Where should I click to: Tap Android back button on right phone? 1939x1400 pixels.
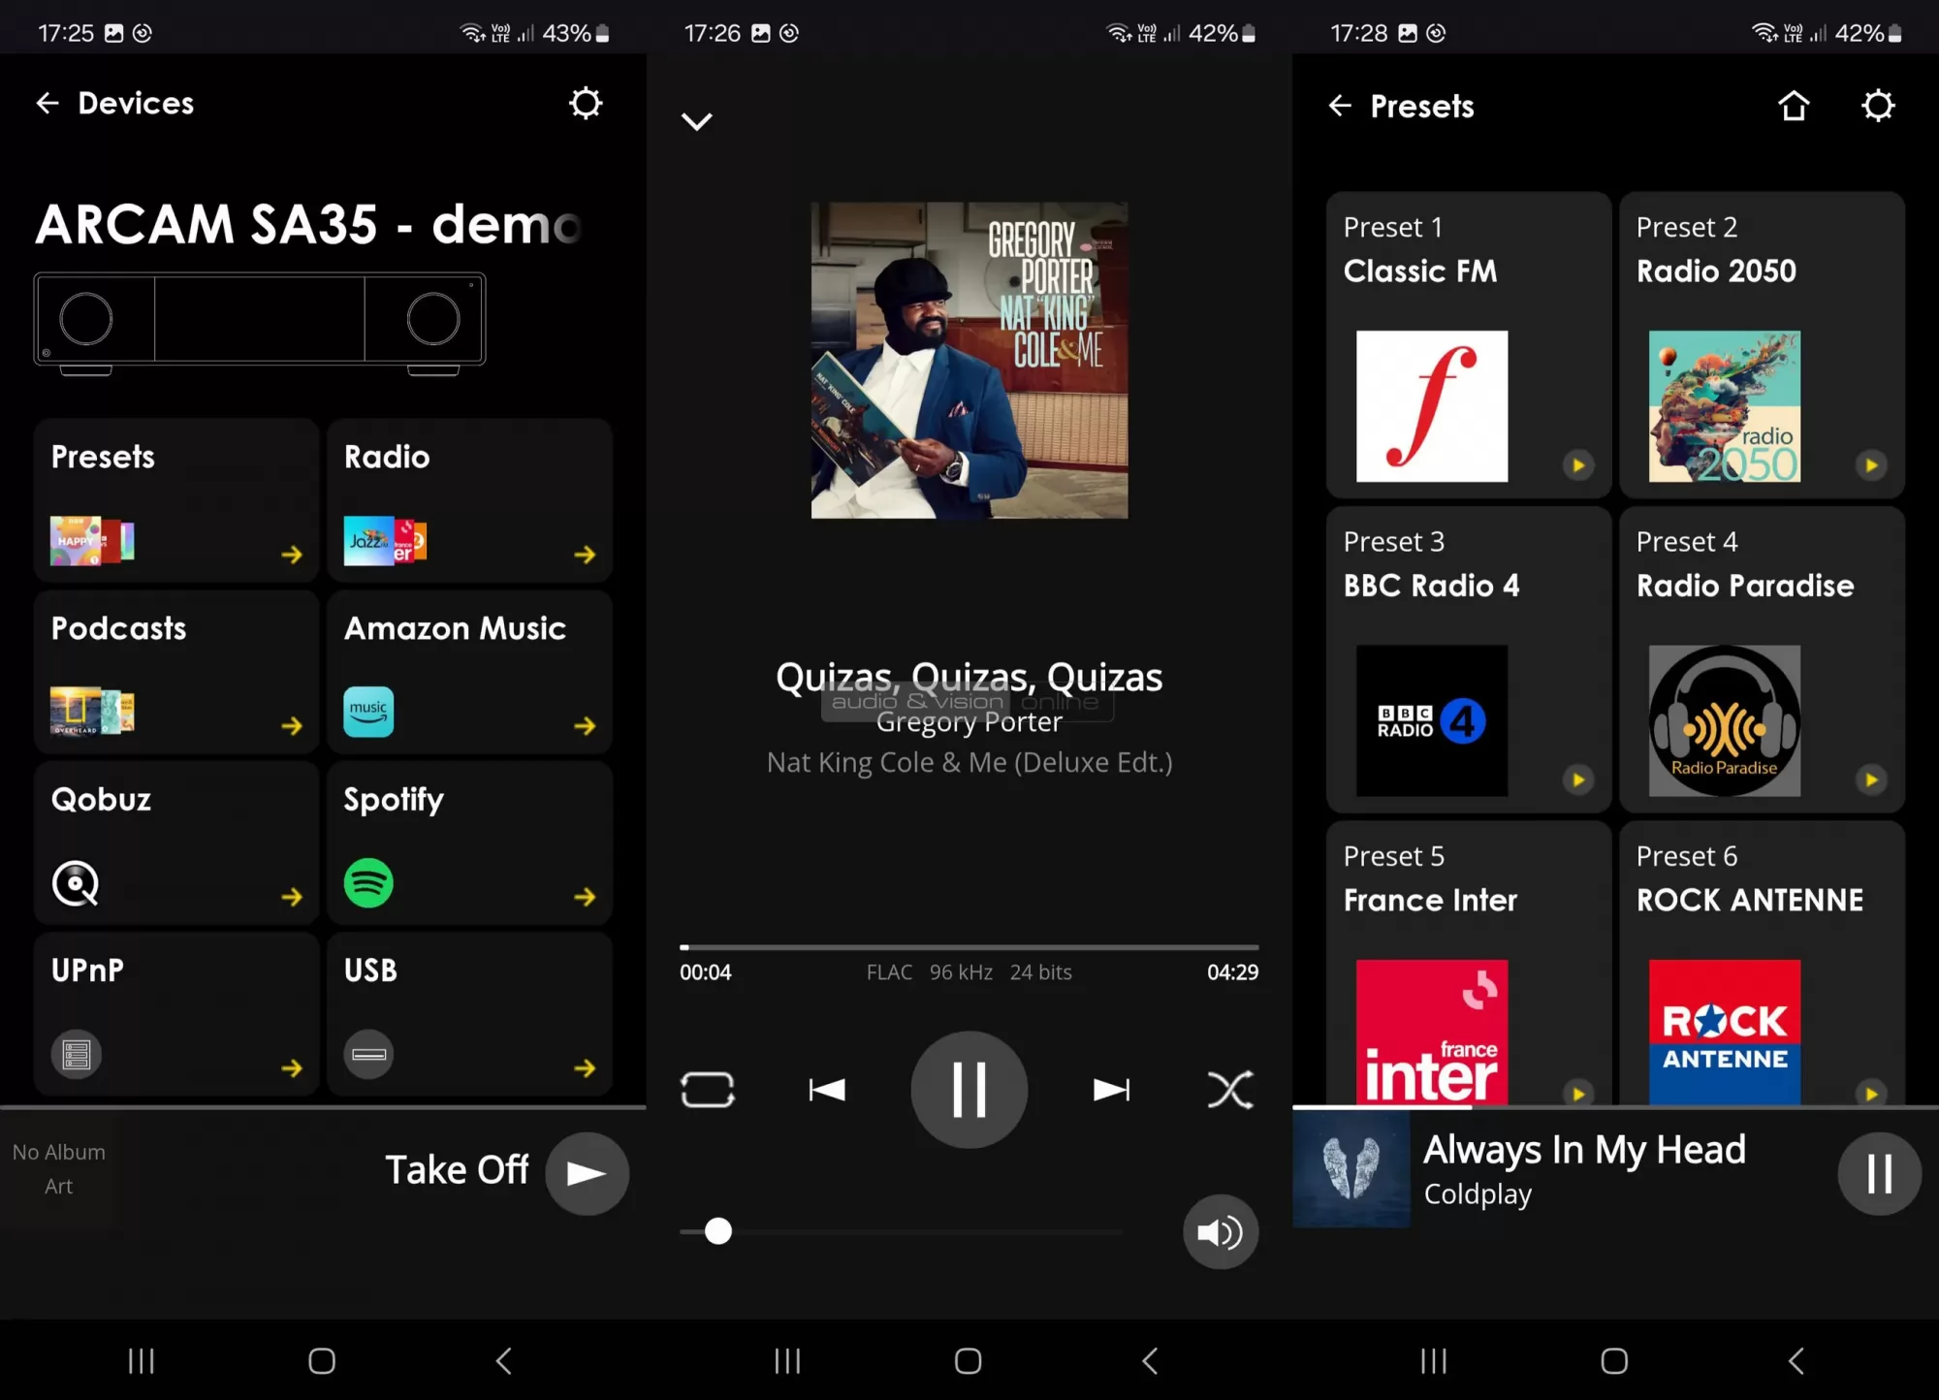1796,1361
